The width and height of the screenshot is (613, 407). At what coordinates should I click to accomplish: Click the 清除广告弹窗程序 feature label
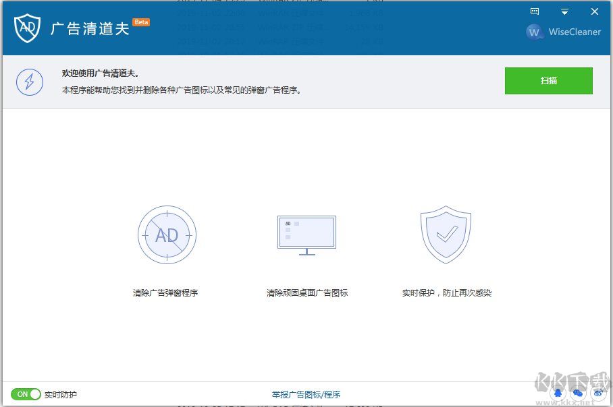[167, 292]
